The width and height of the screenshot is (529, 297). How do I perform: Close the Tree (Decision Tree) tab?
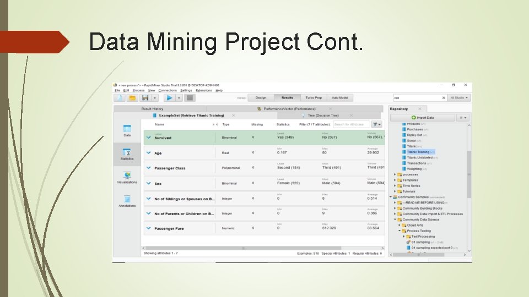tap(351, 116)
